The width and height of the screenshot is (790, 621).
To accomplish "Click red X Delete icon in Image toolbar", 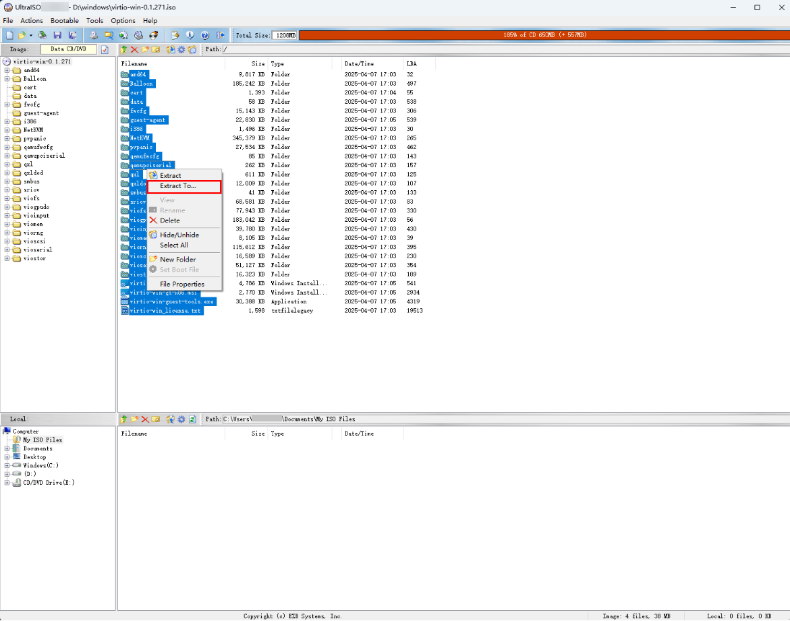I will pos(134,49).
